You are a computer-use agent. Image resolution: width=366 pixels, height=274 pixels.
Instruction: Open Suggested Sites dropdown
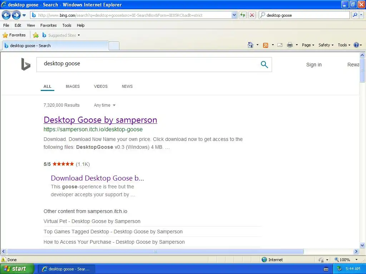[x=61, y=35]
